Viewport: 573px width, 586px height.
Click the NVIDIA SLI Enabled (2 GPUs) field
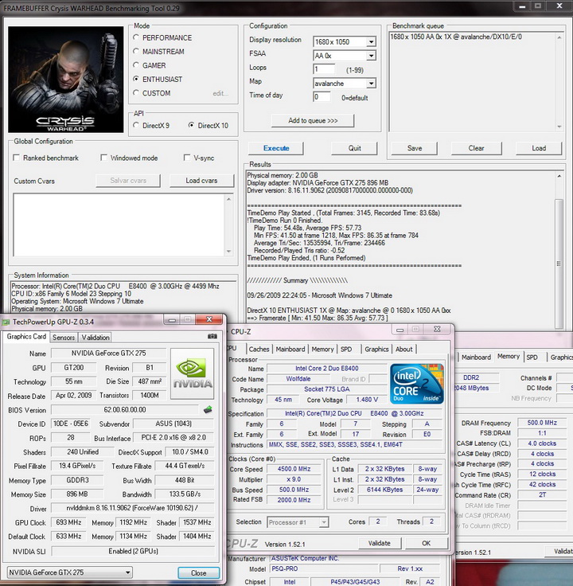click(x=133, y=551)
